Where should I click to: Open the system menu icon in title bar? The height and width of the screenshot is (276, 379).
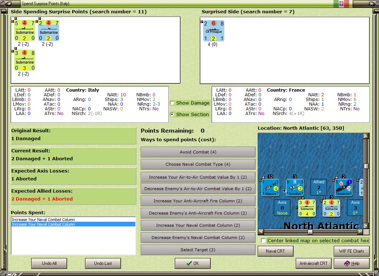(9, 4)
